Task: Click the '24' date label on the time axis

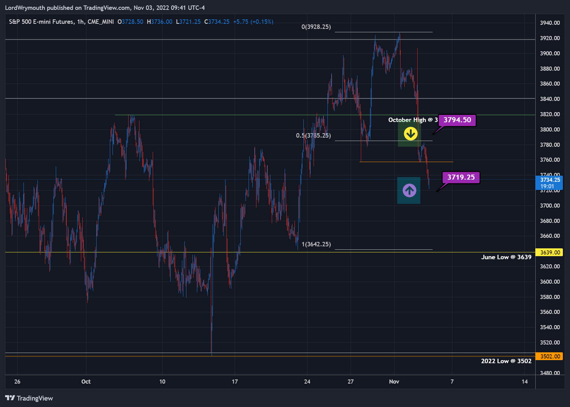Action: point(307,382)
